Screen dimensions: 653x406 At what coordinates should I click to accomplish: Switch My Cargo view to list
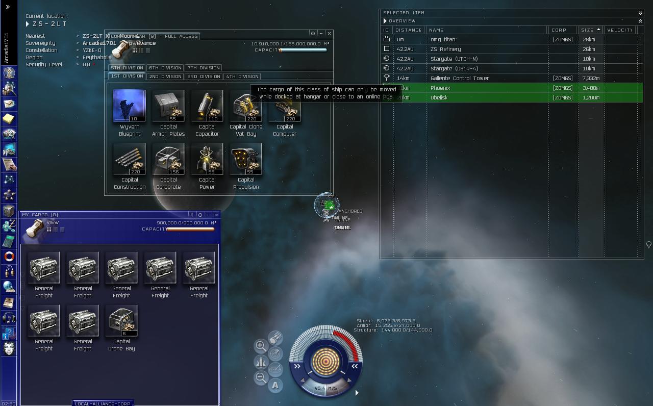pos(62,230)
